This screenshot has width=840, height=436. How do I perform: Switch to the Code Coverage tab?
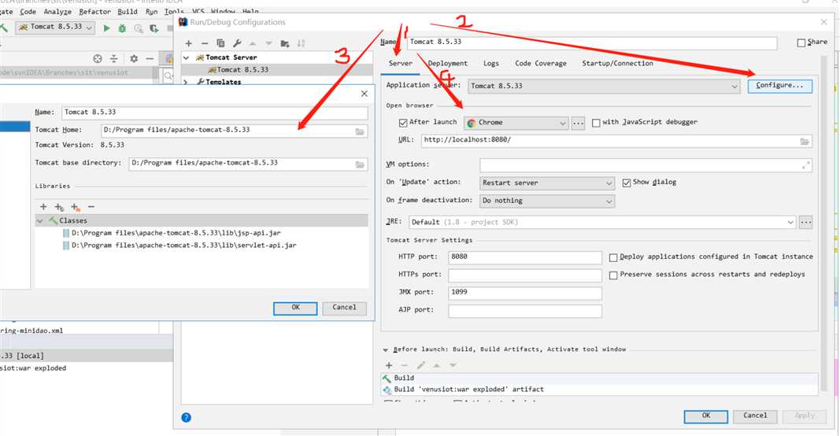(541, 63)
